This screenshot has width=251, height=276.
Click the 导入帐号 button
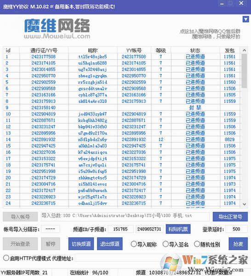click(x=20, y=217)
